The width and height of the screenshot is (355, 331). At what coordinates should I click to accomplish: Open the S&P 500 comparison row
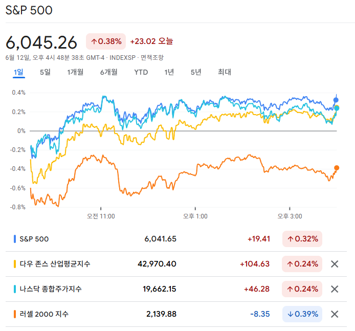[176, 239]
